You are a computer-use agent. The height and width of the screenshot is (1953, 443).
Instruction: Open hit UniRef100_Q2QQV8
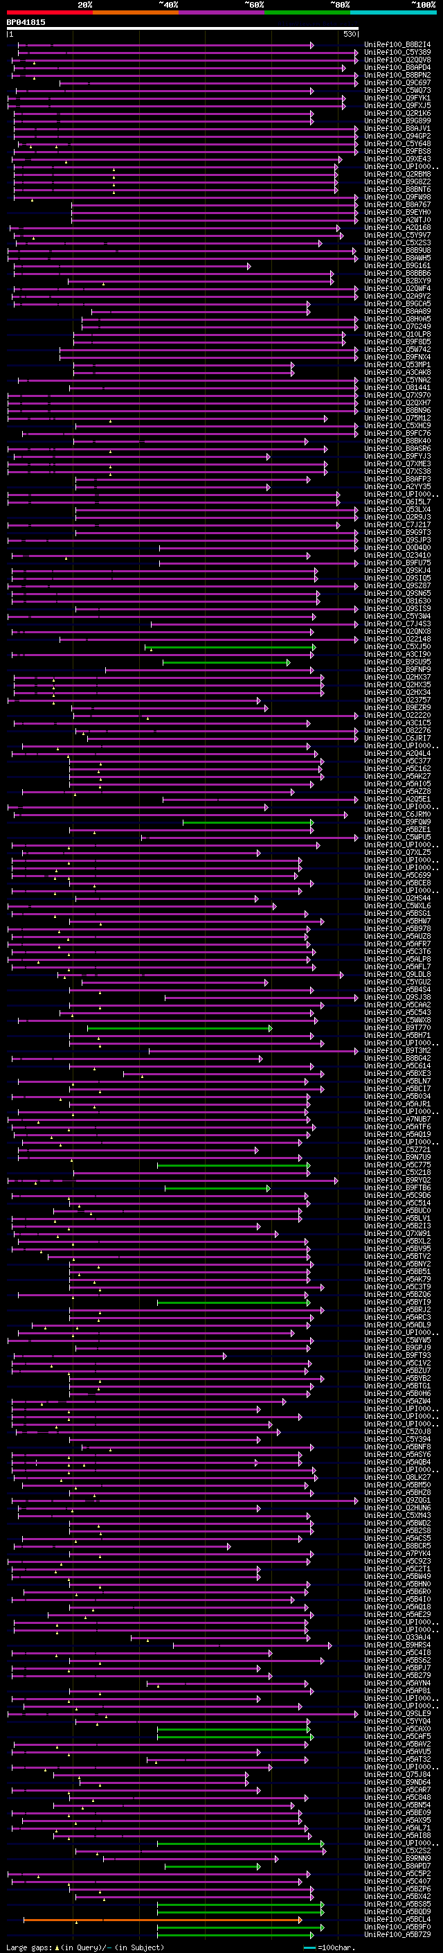[x=397, y=60]
